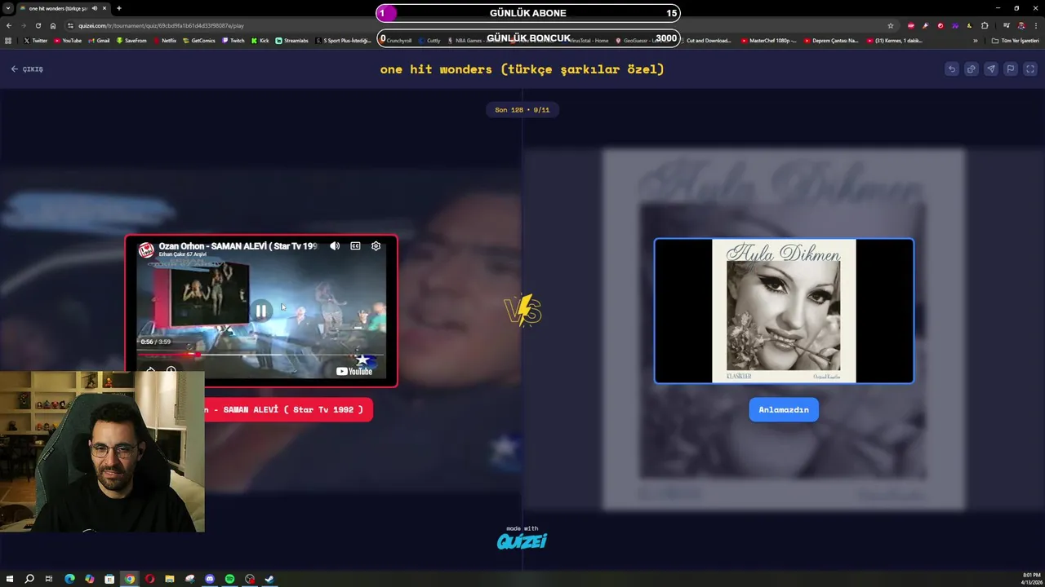Open Spotify from the taskbar

(x=229, y=579)
